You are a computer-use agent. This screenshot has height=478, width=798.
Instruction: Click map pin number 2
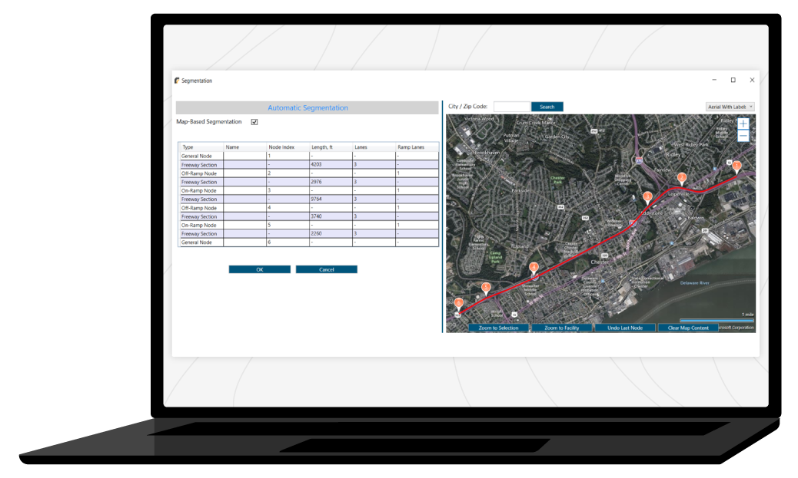pos(682,178)
